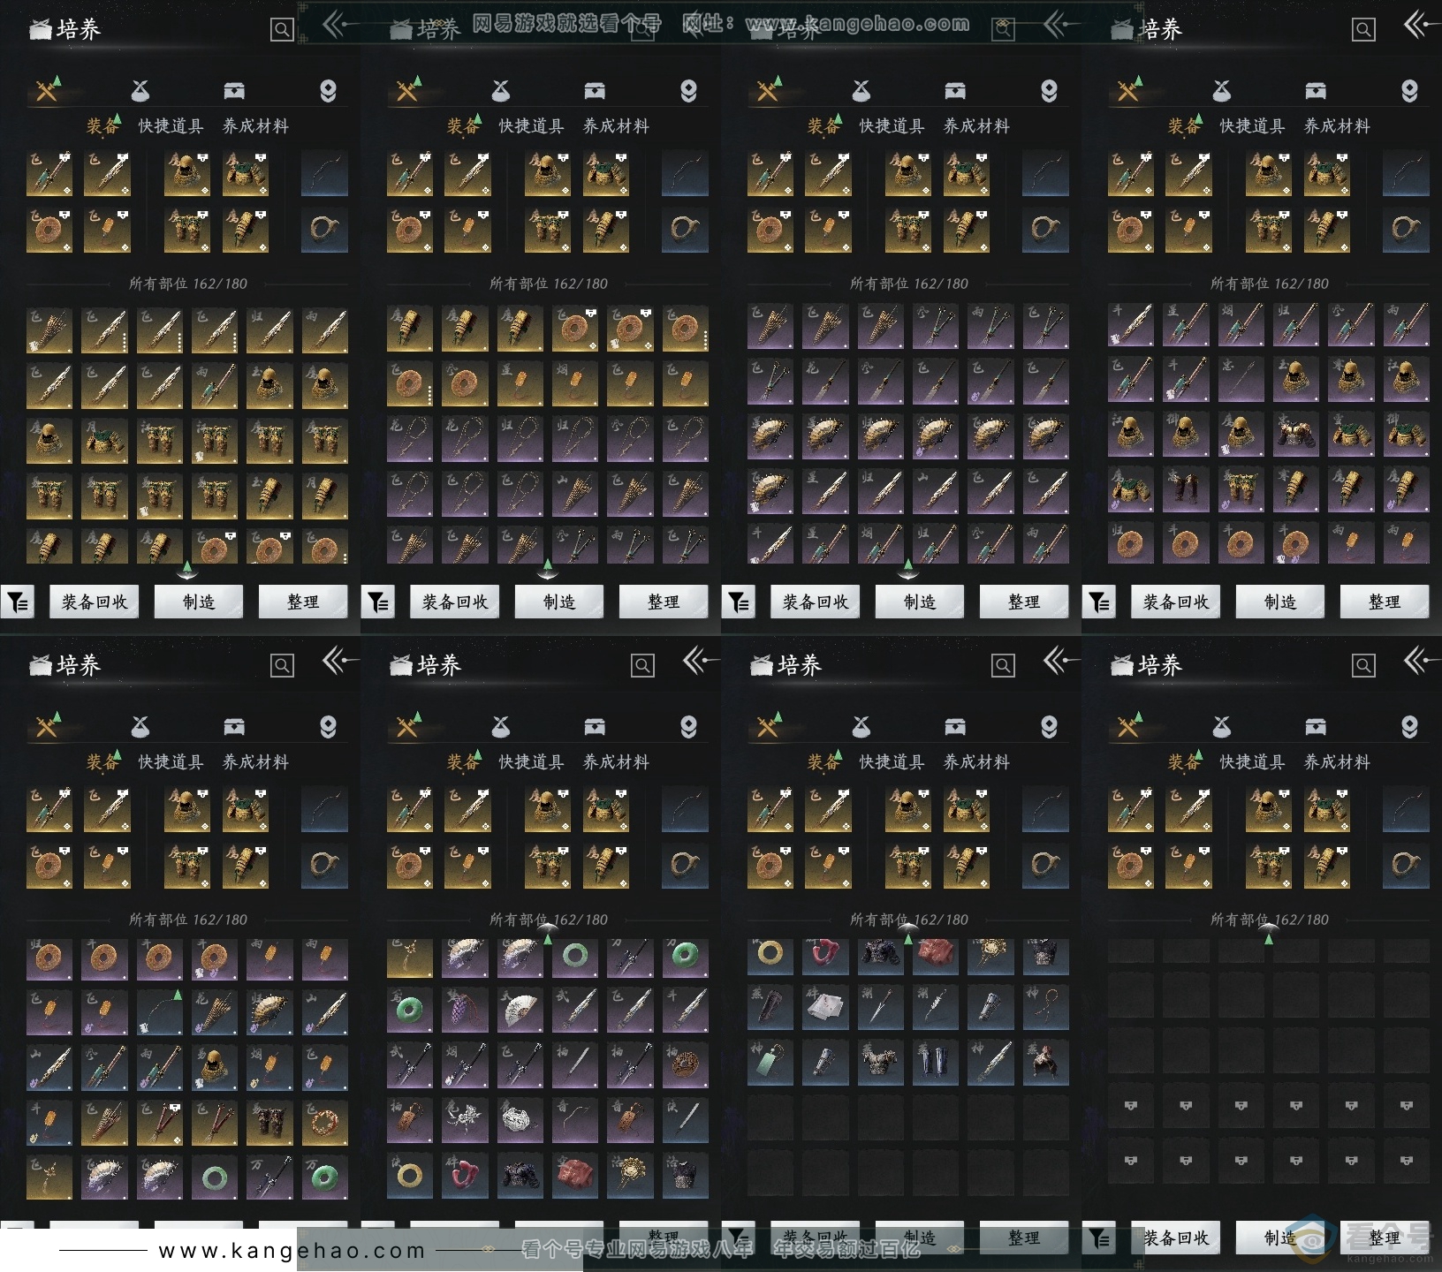
Task: Open filter options in the second top panel
Action: [378, 602]
